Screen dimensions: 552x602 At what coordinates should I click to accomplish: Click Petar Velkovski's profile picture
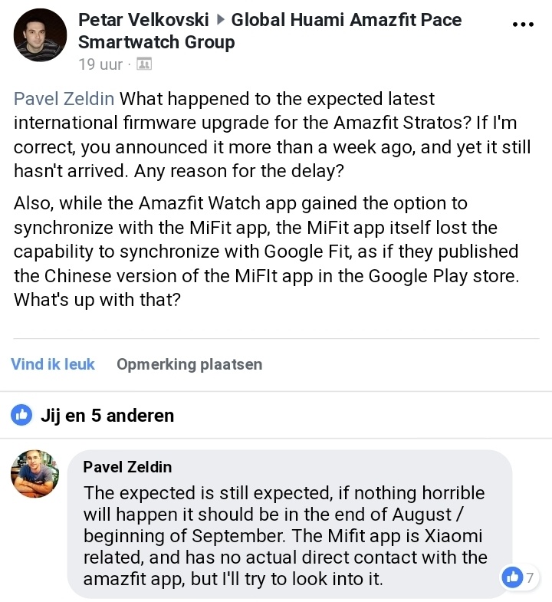click(40, 35)
